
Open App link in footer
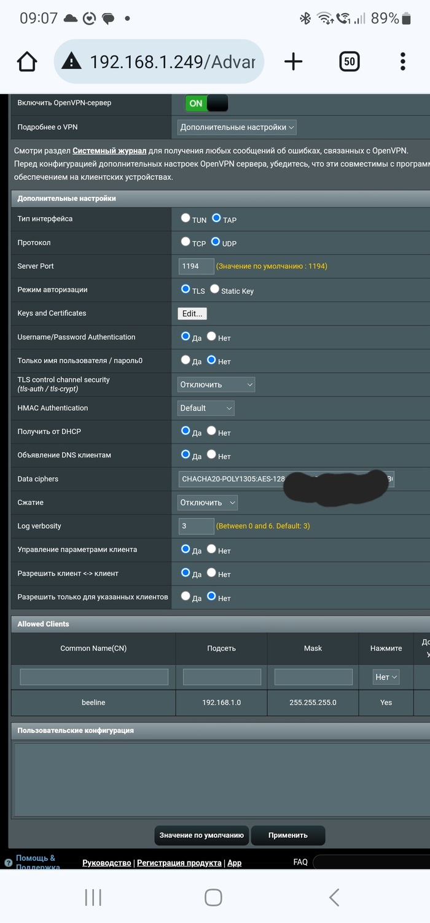[235, 863]
